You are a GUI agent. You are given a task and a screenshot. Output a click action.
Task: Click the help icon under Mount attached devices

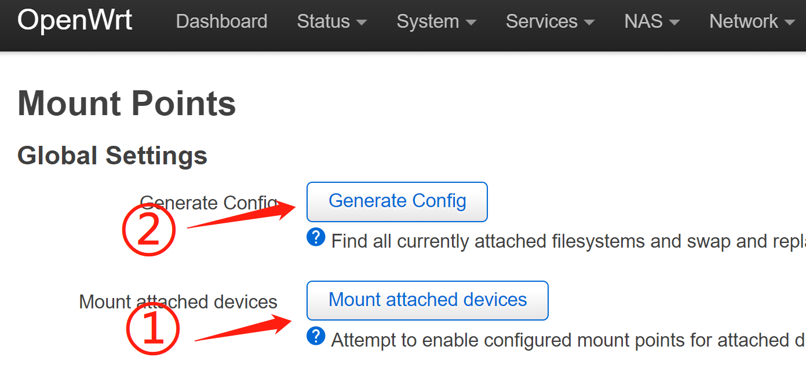316,336
